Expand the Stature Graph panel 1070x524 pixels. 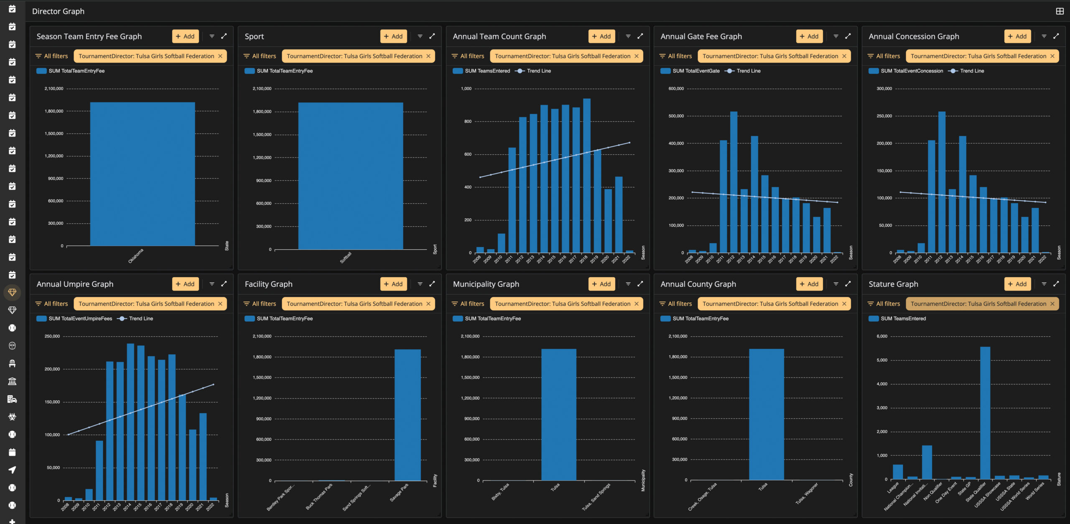click(x=1056, y=284)
